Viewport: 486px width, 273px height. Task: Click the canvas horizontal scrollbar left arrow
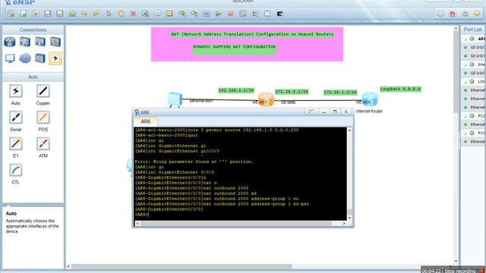tap(68, 266)
